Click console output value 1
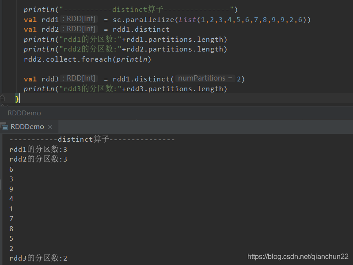 (x=11, y=209)
